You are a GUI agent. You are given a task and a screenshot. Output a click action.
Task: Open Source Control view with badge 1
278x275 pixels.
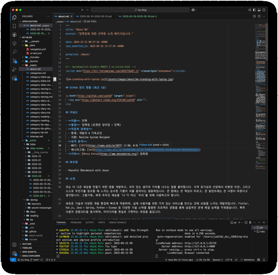coord(14,61)
